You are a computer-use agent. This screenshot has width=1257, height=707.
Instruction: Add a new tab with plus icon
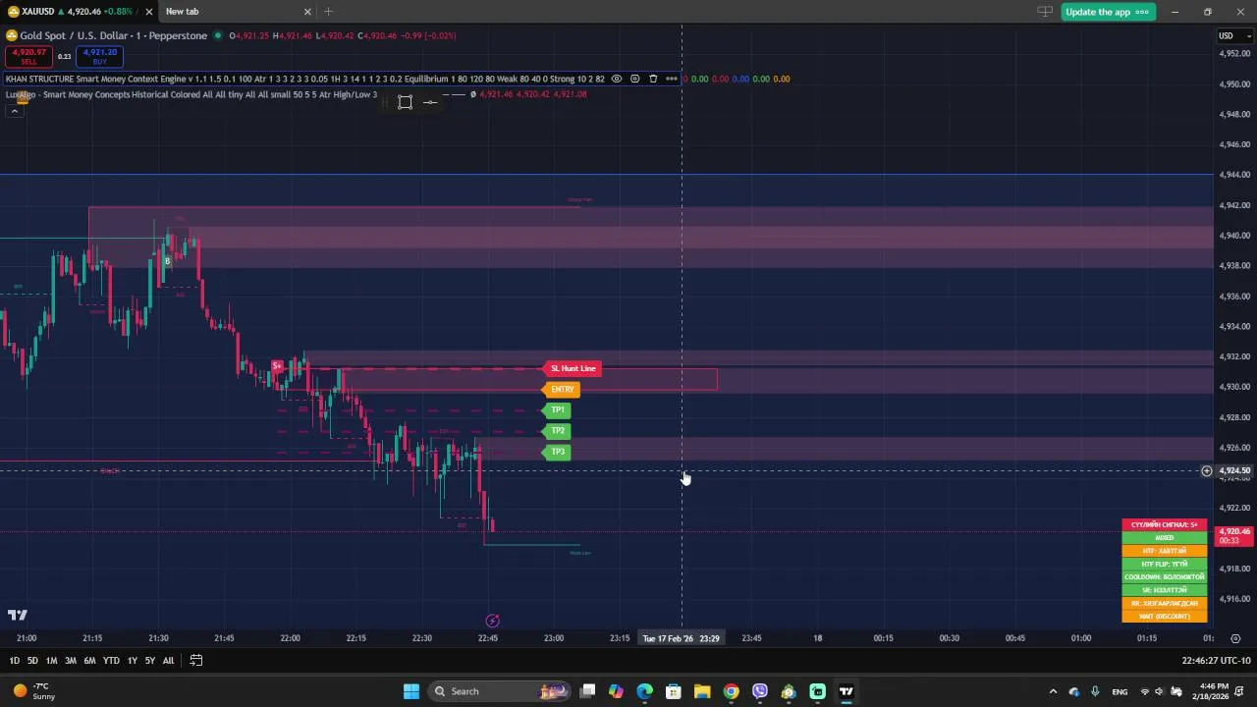(328, 12)
